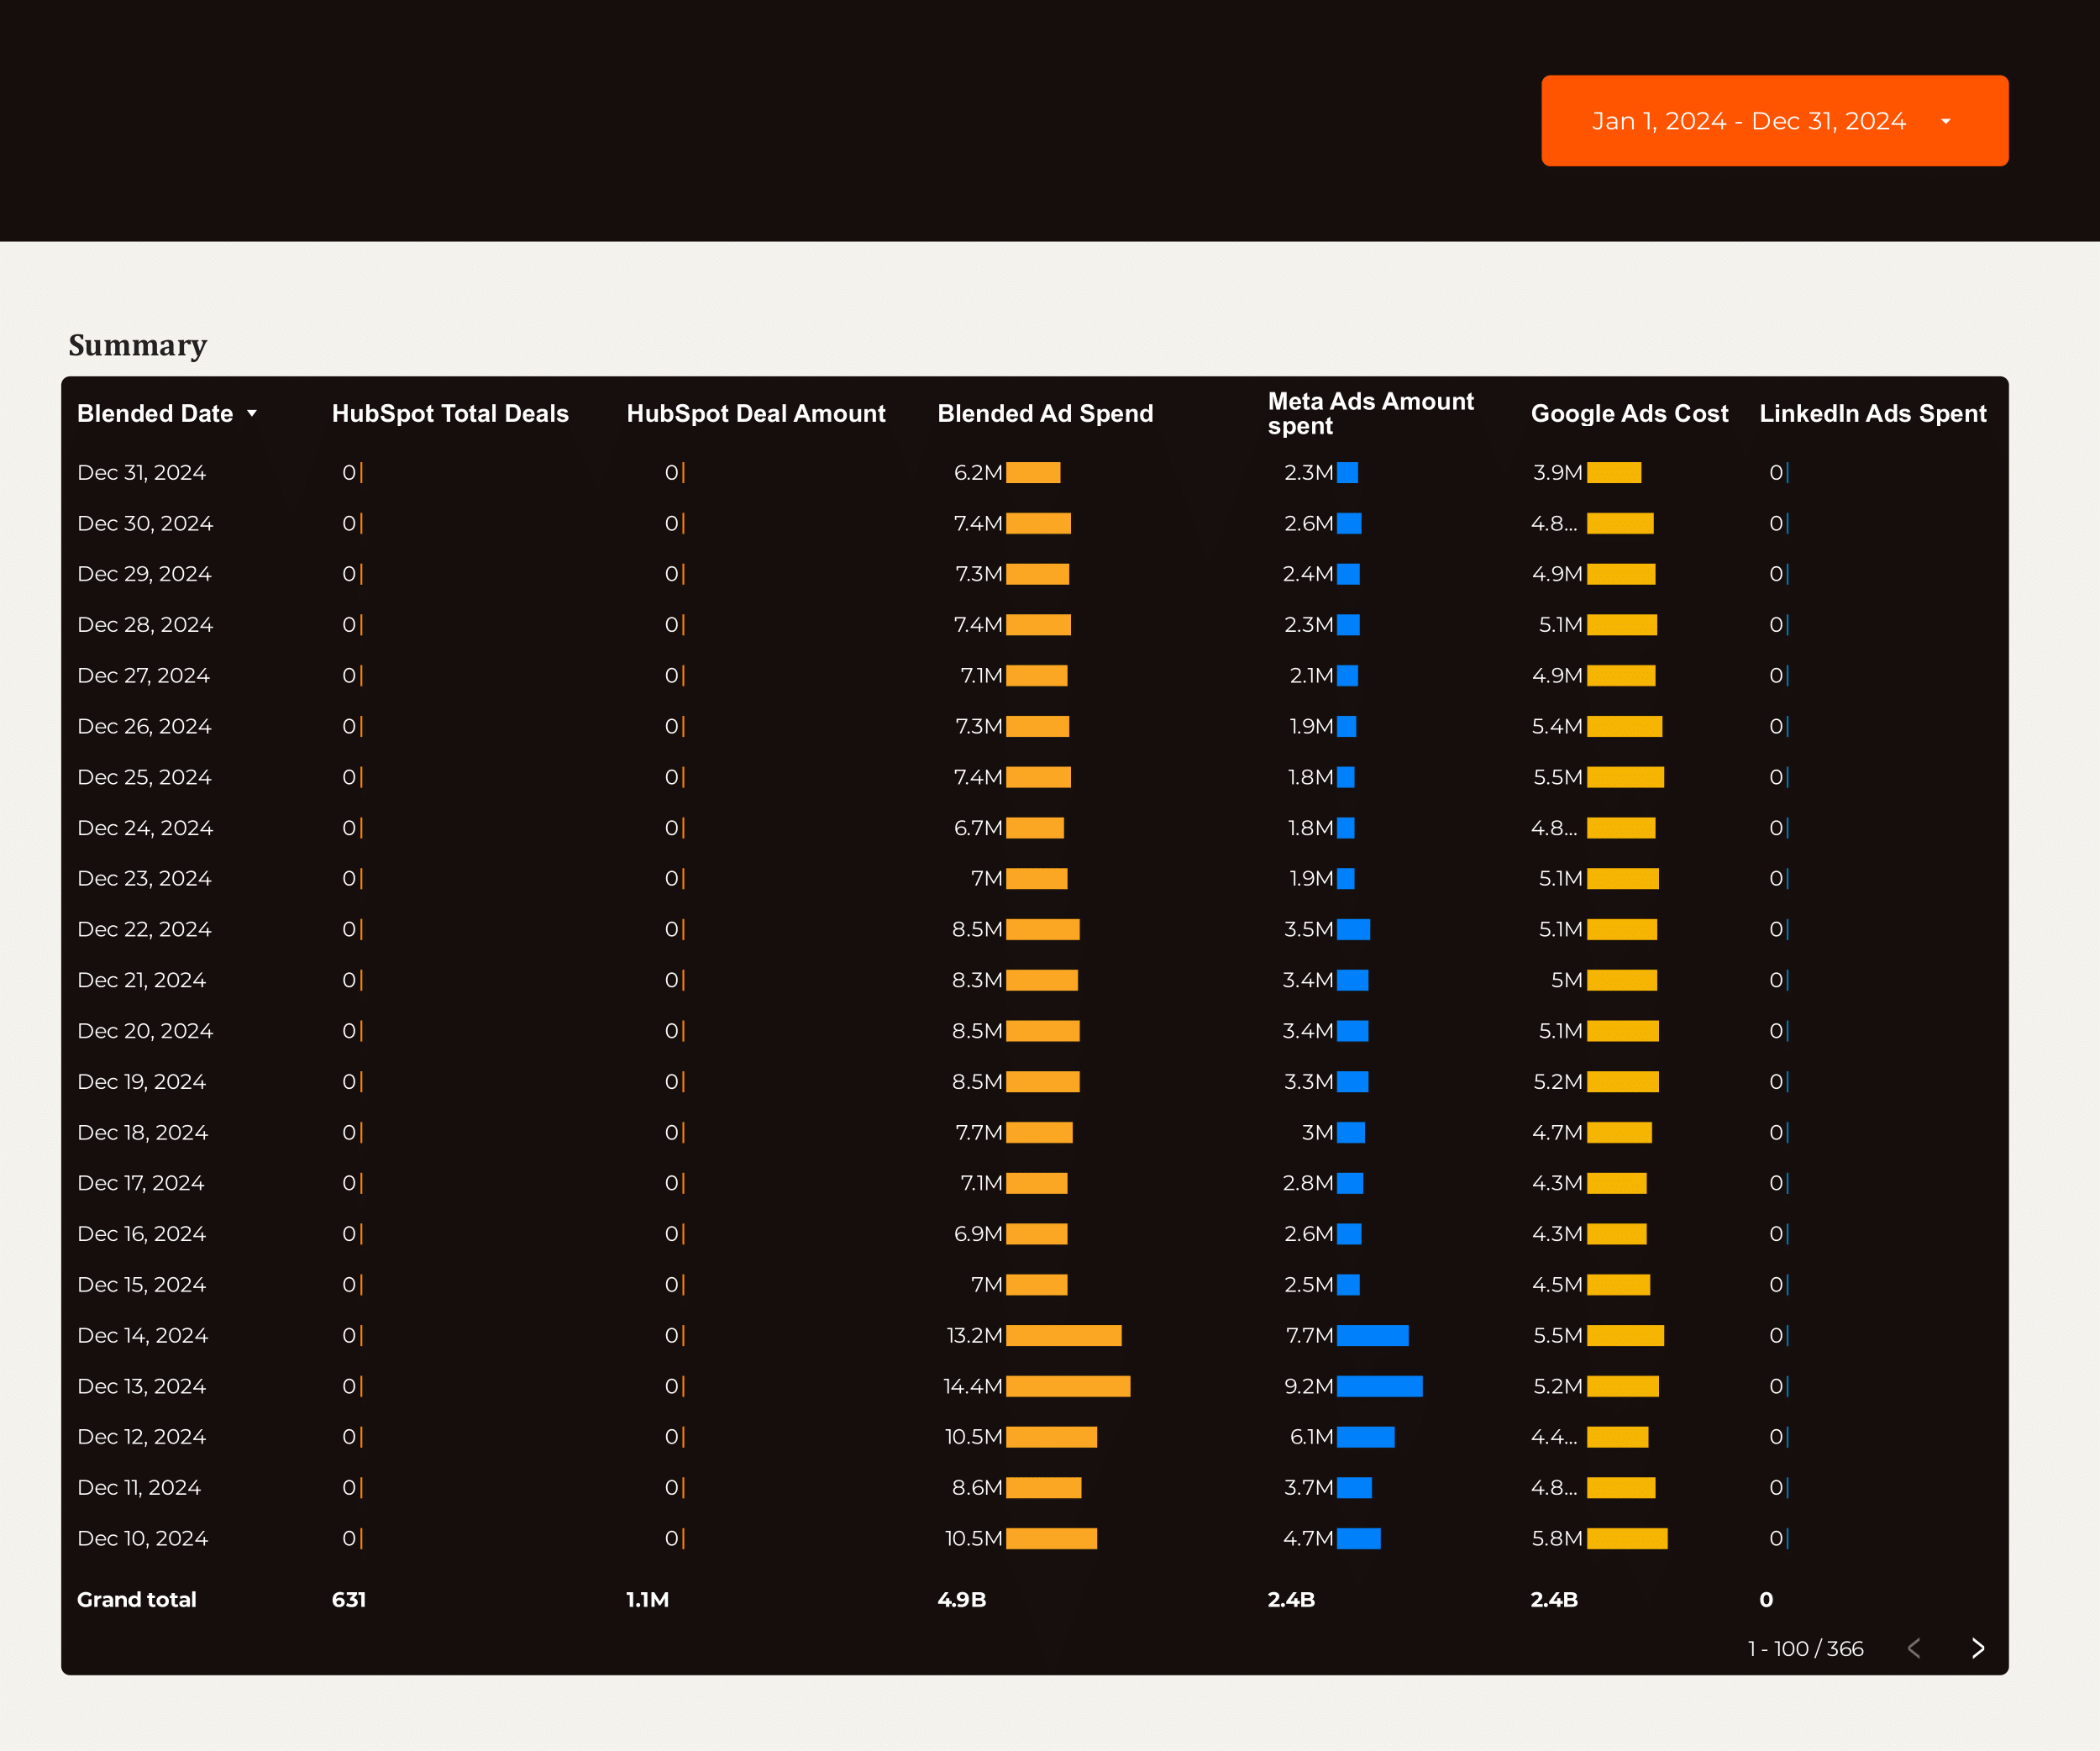The height and width of the screenshot is (1751, 2100).
Task: Click the previous page arrow
Action: [1913, 1648]
